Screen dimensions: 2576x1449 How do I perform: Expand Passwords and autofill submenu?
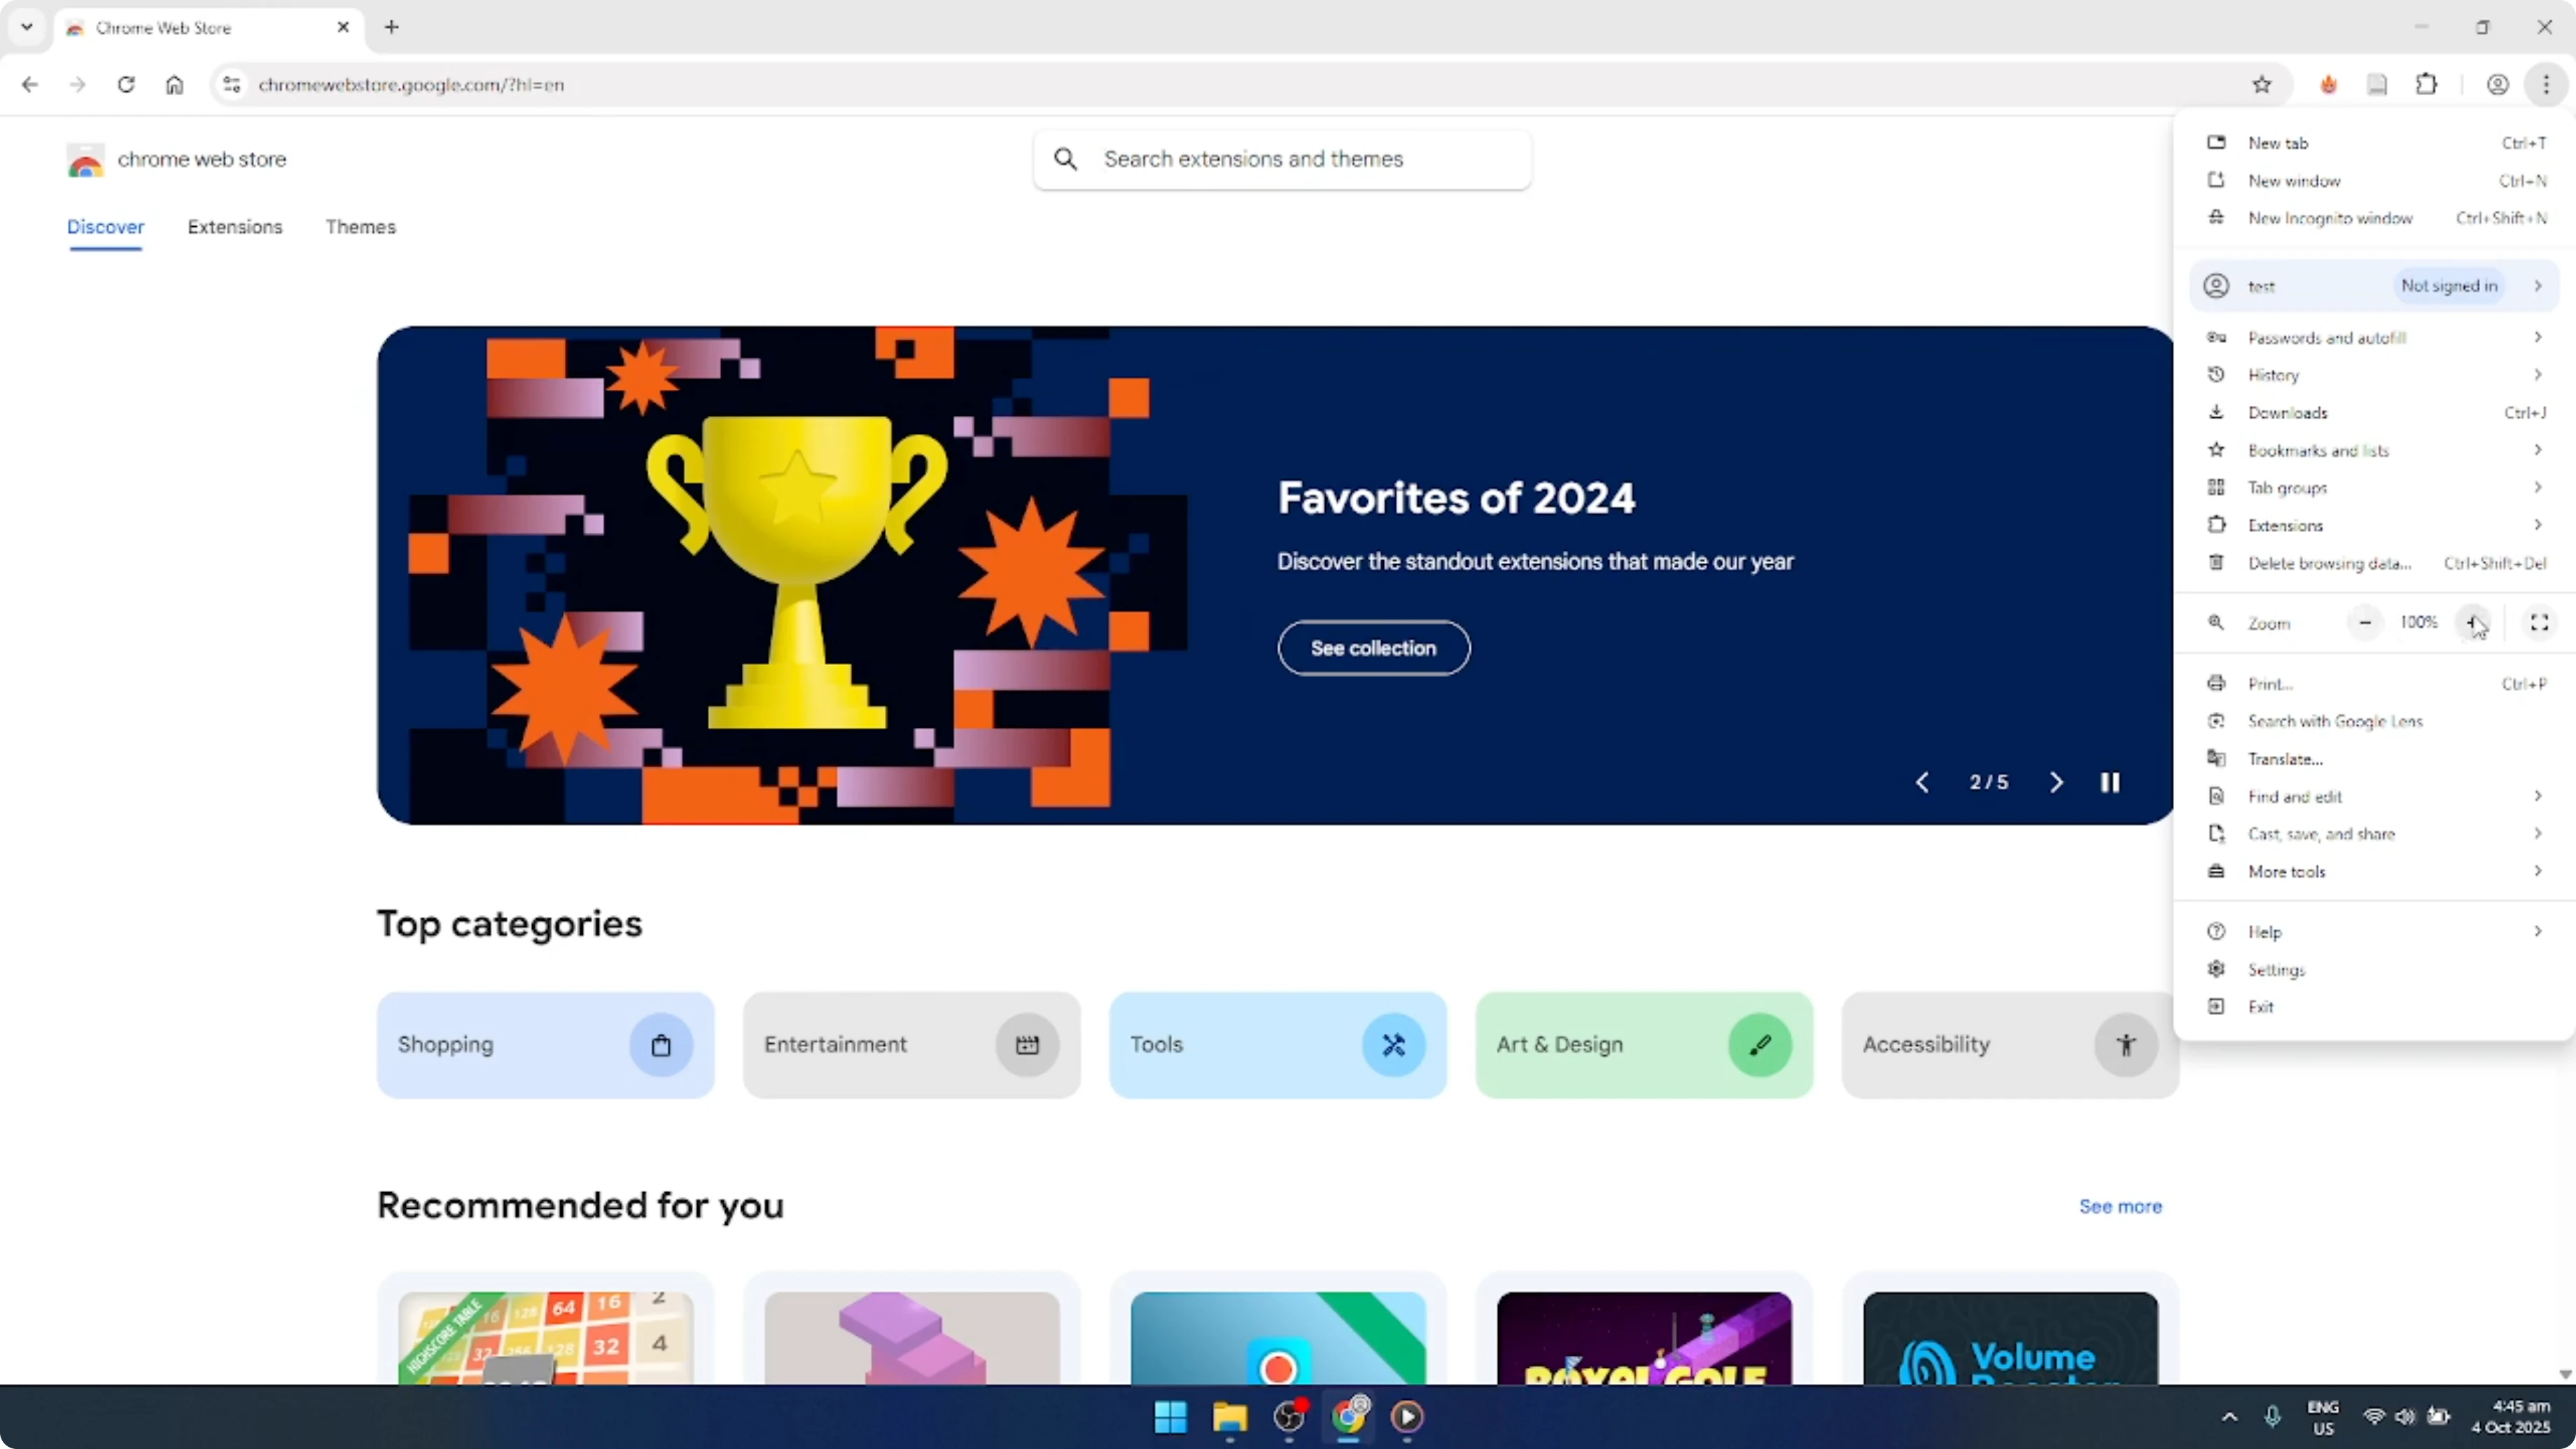tap(2375, 338)
